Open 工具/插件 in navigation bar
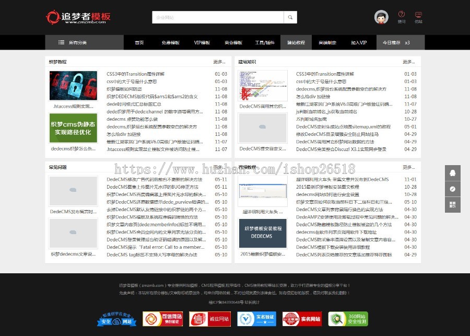 265,43
